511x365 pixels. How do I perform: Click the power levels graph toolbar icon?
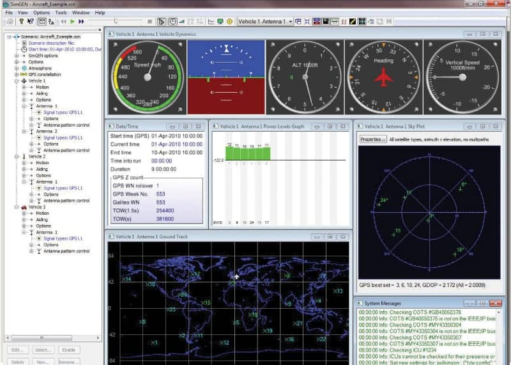click(x=334, y=22)
